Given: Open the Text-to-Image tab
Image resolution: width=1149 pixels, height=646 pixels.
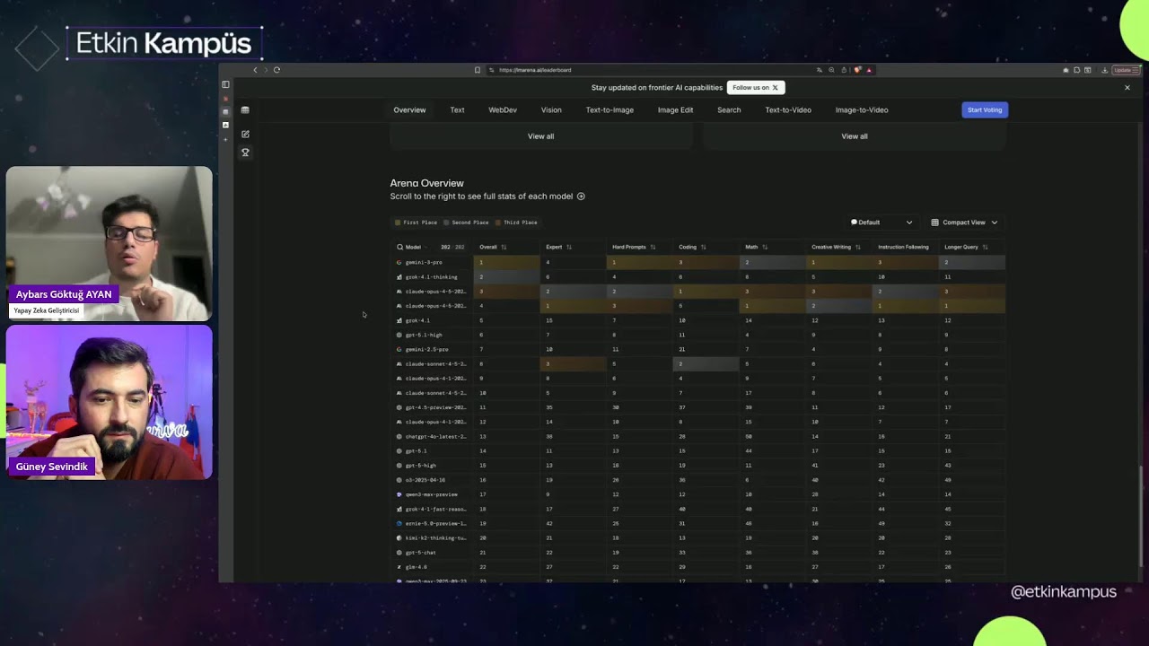Looking at the screenshot, I should tap(610, 110).
